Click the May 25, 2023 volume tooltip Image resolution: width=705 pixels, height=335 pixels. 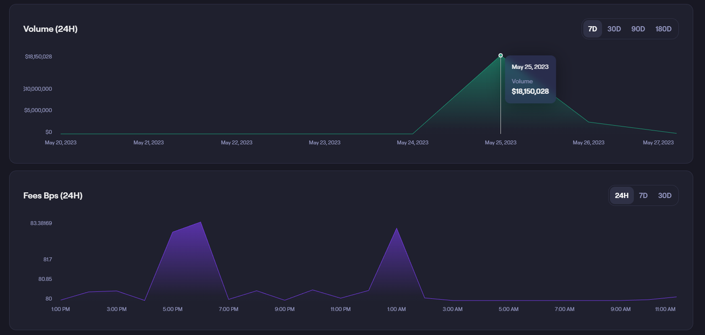click(x=530, y=79)
